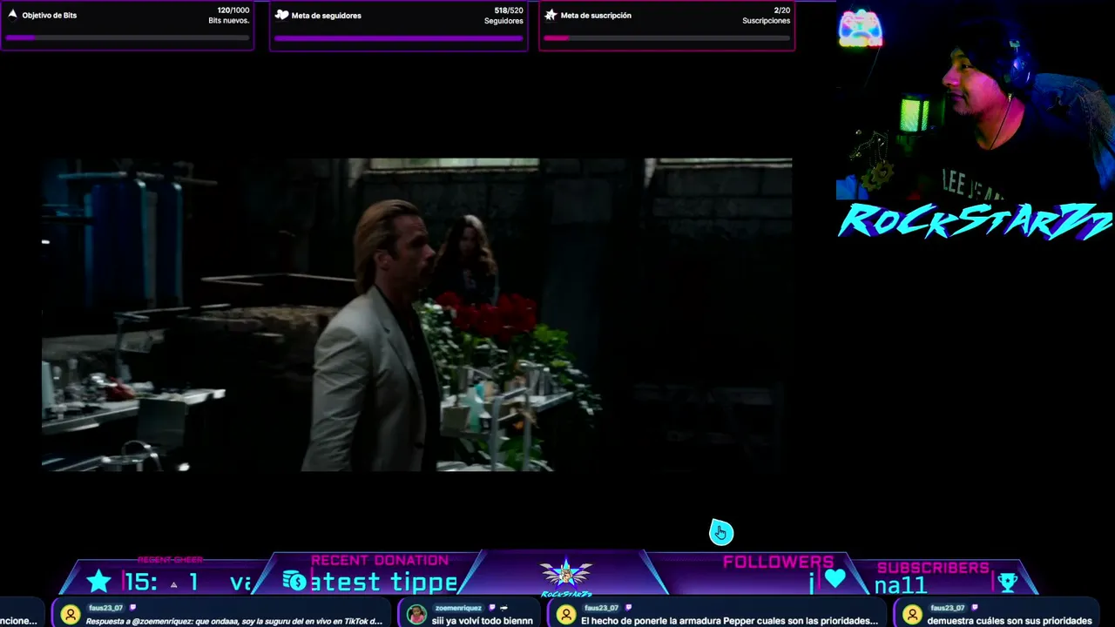Click the Meta de suscripción progress bar
Viewport: 1115px width, 627px height.
[x=666, y=38]
